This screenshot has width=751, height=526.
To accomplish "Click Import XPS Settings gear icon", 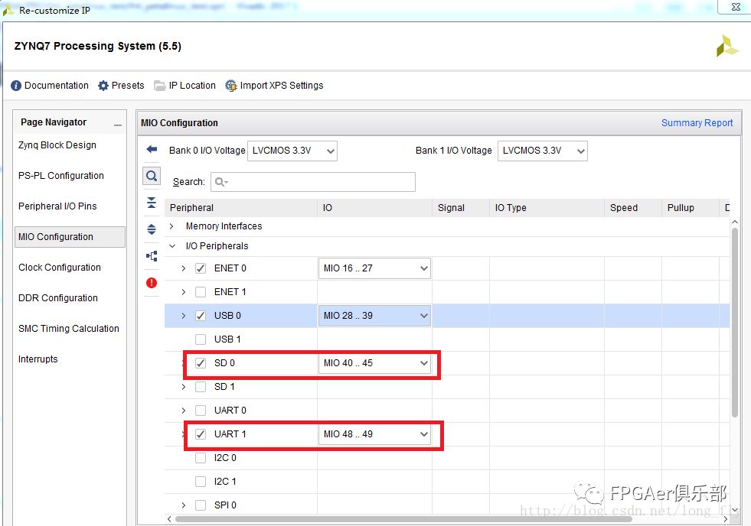I will [231, 86].
